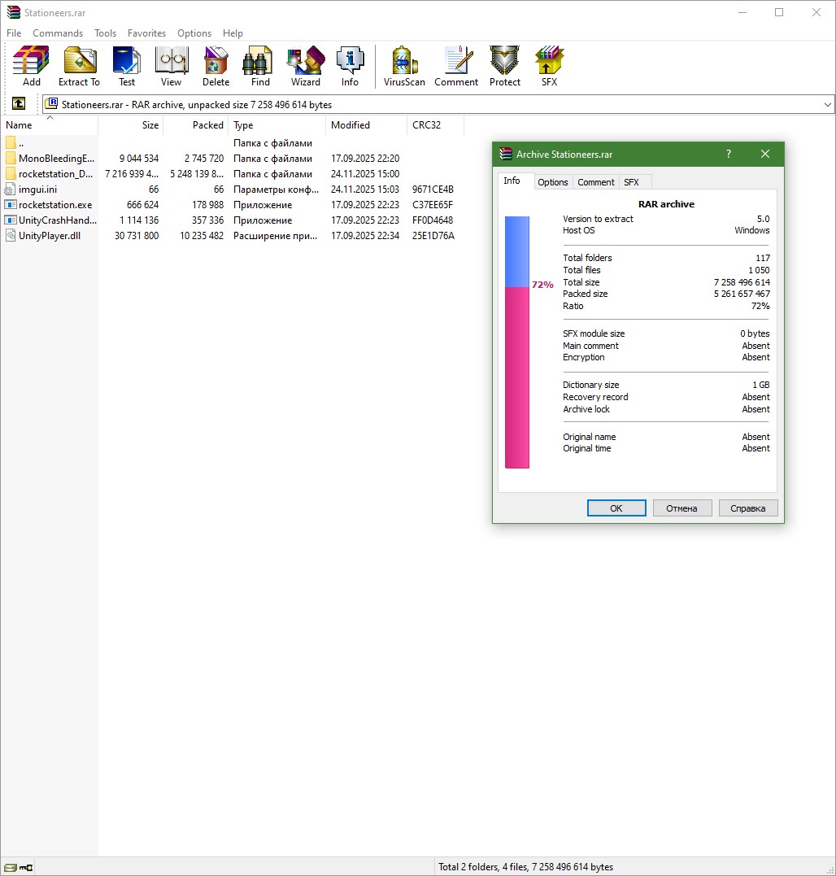This screenshot has width=836, height=876.
Task: Click the Protect shield icon
Action: (505, 66)
